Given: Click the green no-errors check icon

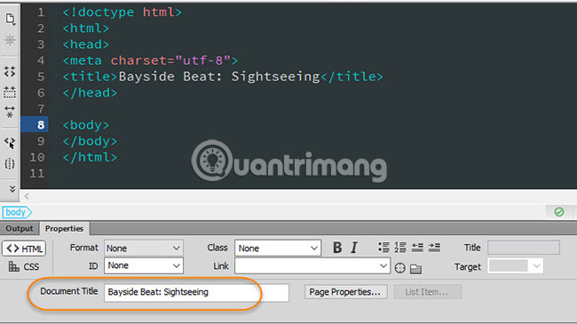Looking at the screenshot, I should (559, 212).
